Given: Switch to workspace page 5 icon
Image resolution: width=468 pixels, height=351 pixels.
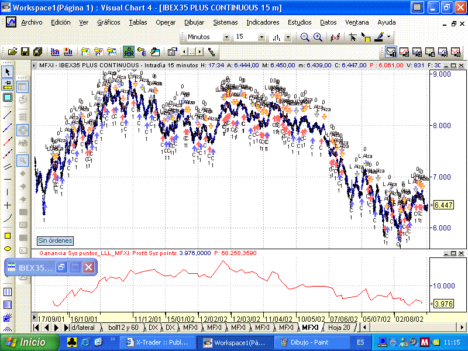Looking at the screenshot, I should (x=443, y=52).
